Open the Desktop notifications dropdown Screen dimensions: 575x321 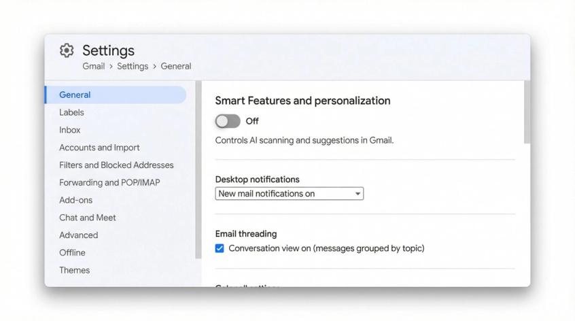click(x=290, y=194)
